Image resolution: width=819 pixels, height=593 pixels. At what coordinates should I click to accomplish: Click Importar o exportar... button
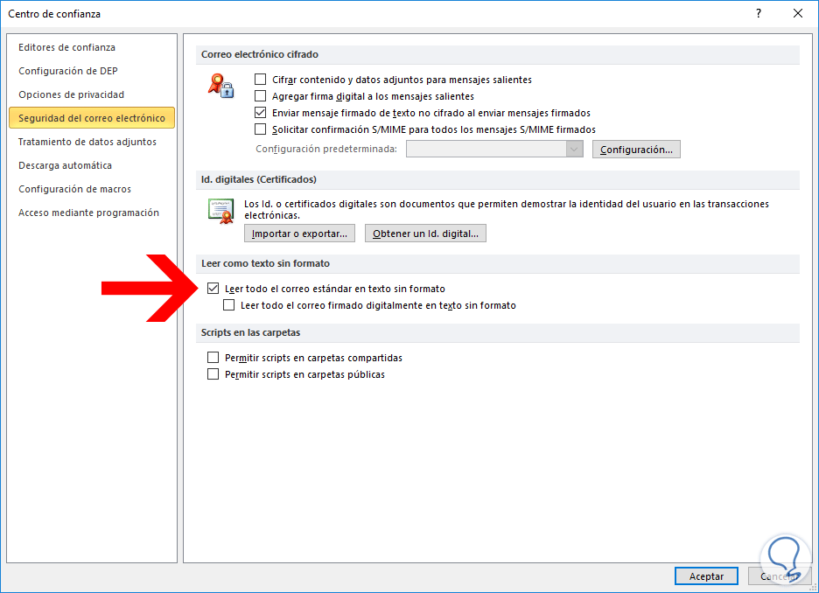[299, 234]
